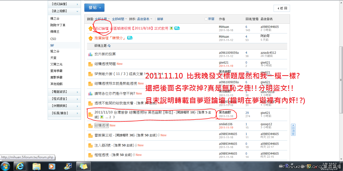
Task: Open the 結構透視問題 thread
Action: (105, 64)
